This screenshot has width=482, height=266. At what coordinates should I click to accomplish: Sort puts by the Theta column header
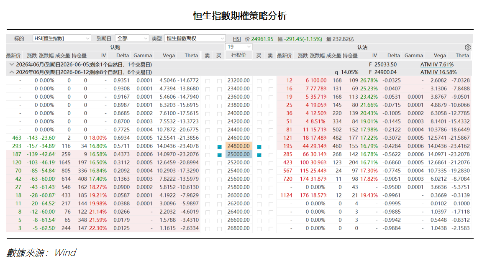pyautogui.click(x=462, y=56)
